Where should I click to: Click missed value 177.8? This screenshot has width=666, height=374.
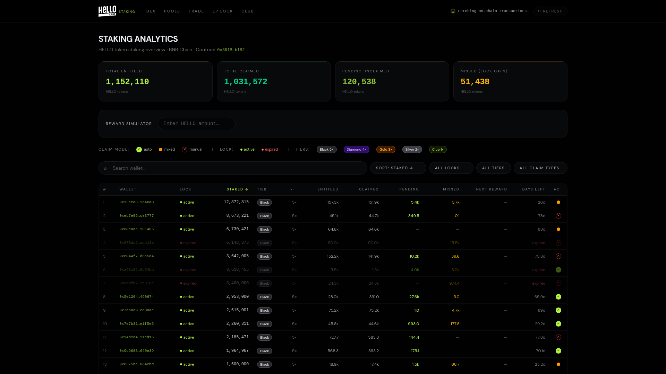[x=455, y=324]
